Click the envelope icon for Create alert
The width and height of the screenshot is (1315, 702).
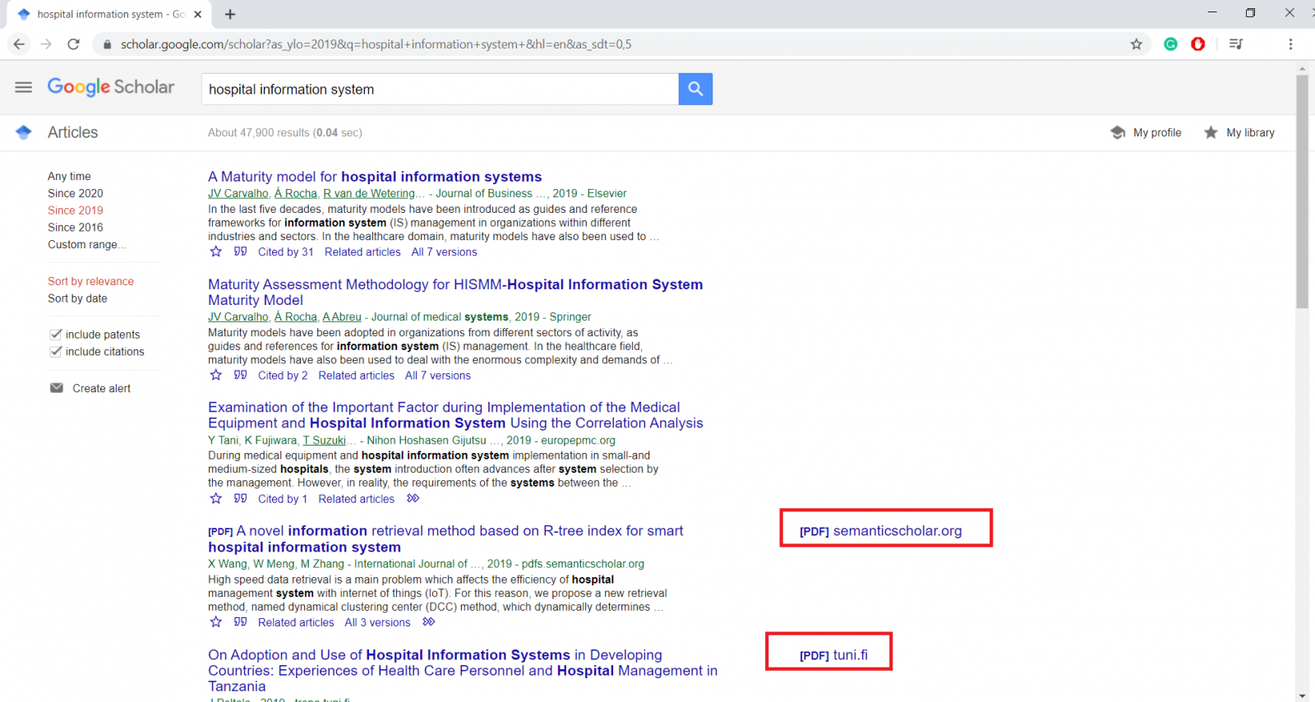point(57,388)
